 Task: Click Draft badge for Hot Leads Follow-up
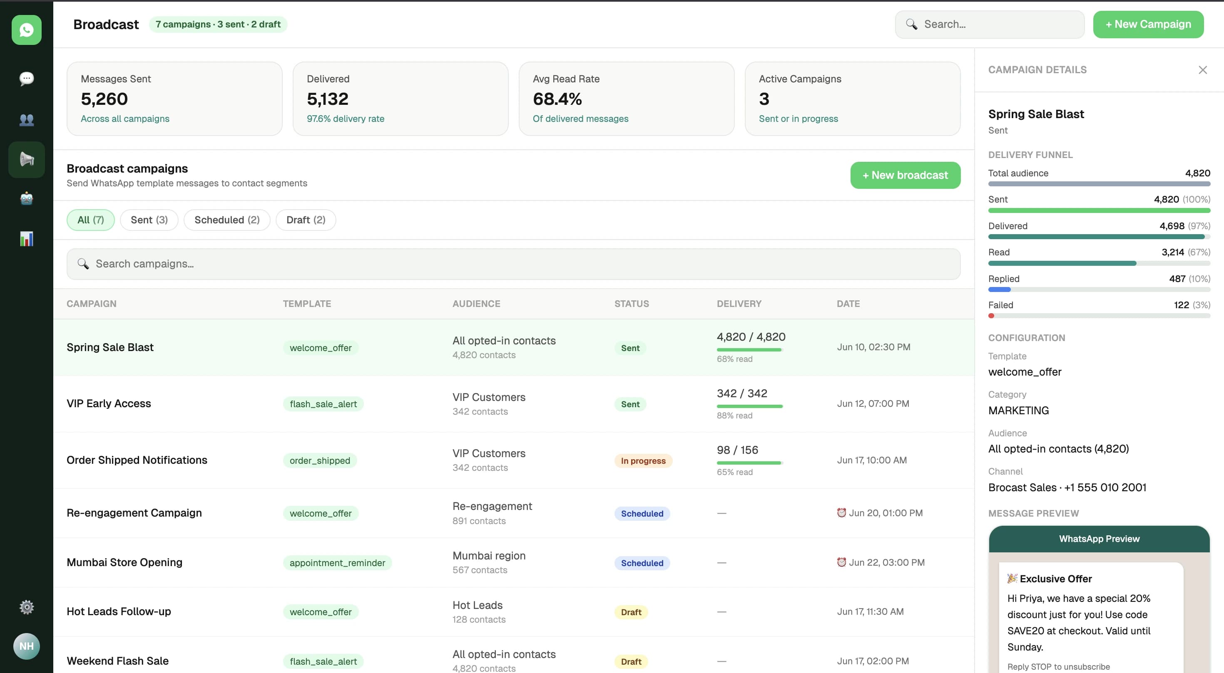coord(631,612)
